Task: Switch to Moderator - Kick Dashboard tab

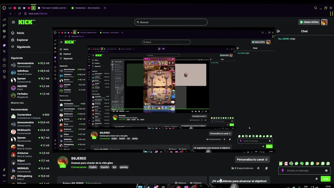Action: pos(86,8)
